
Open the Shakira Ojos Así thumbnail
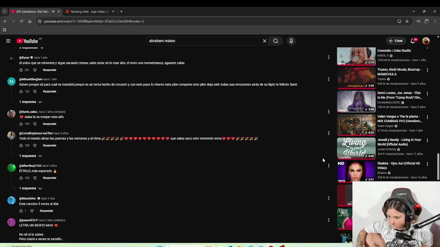coord(356,172)
